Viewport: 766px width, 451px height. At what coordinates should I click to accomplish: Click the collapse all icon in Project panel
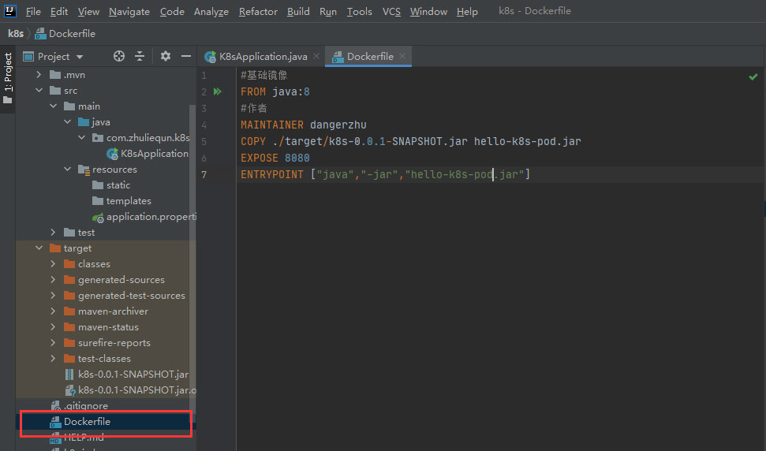(140, 56)
